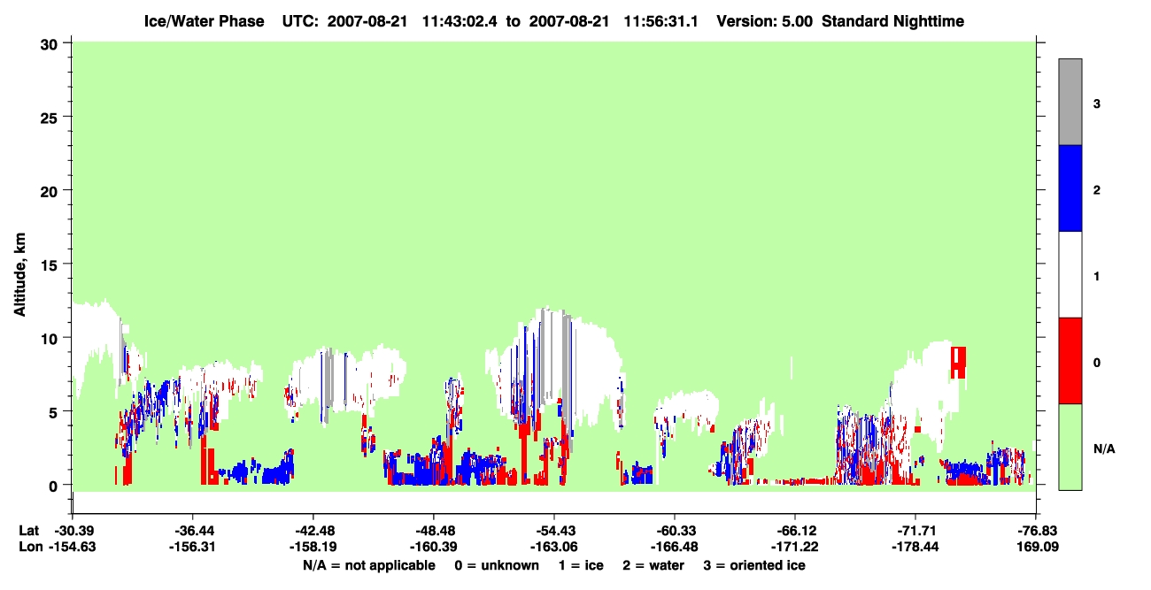Click the 'Lat' row label
Image resolution: width=1151 pixels, height=590 pixels.
(29, 531)
